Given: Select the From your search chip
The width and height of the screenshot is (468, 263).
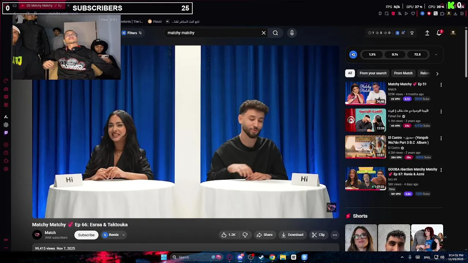Looking at the screenshot, I should (373, 73).
